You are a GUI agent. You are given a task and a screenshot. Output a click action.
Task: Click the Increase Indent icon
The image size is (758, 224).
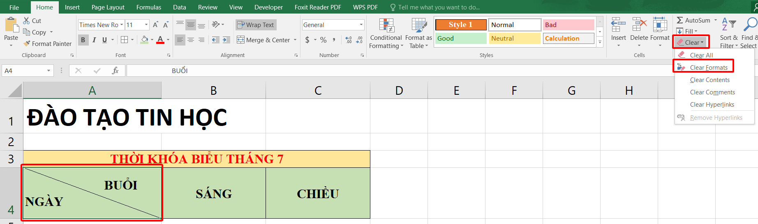point(226,40)
